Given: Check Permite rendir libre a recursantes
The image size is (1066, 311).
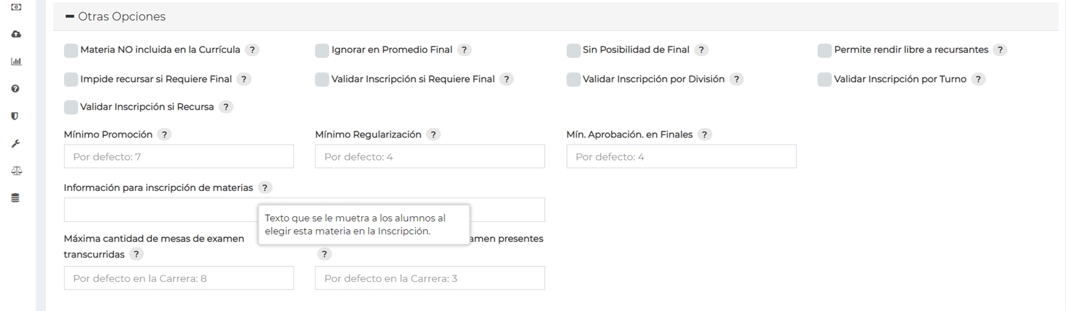Looking at the screenshot, I should [824, 50].
